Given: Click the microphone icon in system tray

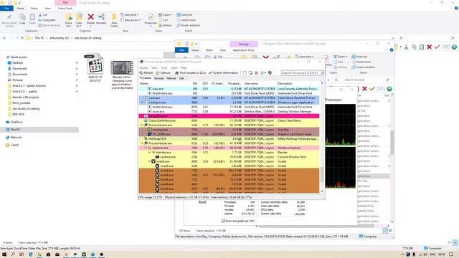Looking at the screenshot, I should coord(414,254).
